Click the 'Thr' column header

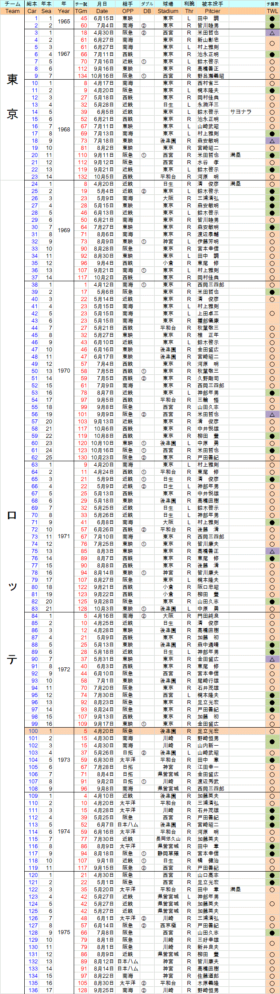tap(189, 11)
